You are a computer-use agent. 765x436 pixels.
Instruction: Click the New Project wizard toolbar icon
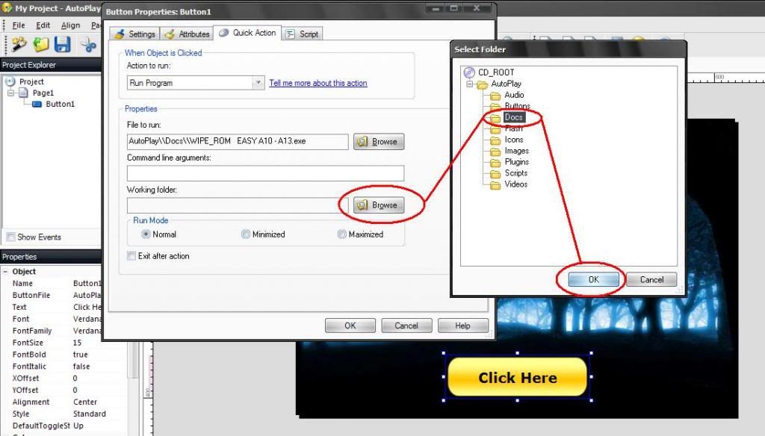[19, 45]
